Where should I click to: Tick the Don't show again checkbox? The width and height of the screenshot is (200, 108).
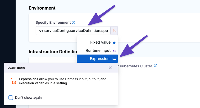(11, 98)
